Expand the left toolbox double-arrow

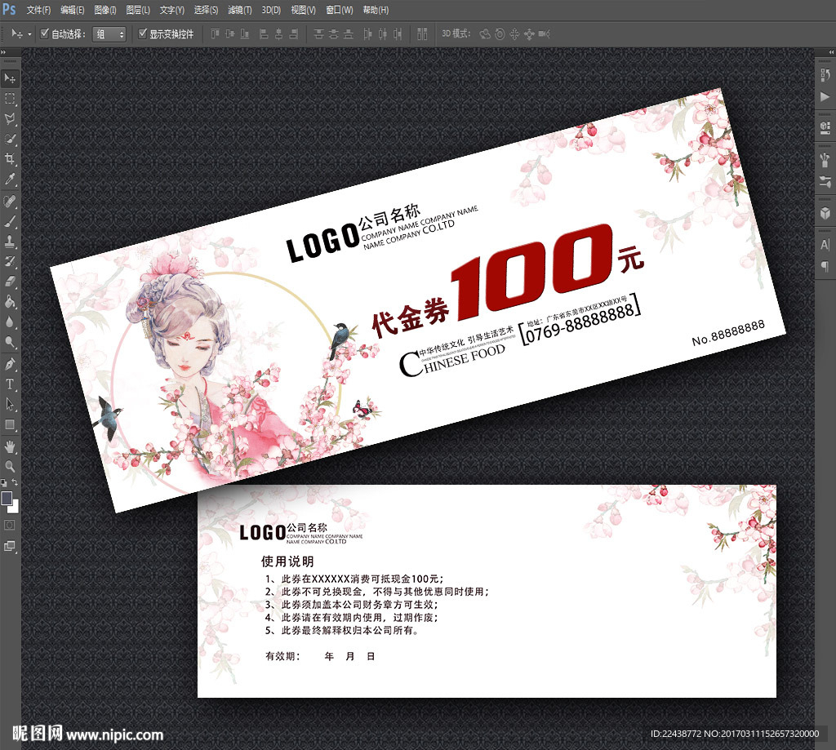[3, 52]
